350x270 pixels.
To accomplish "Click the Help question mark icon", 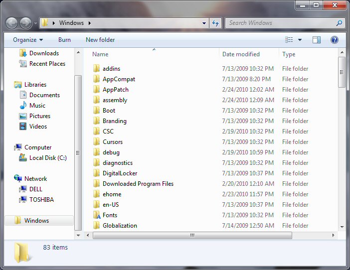I will point(335,40).
